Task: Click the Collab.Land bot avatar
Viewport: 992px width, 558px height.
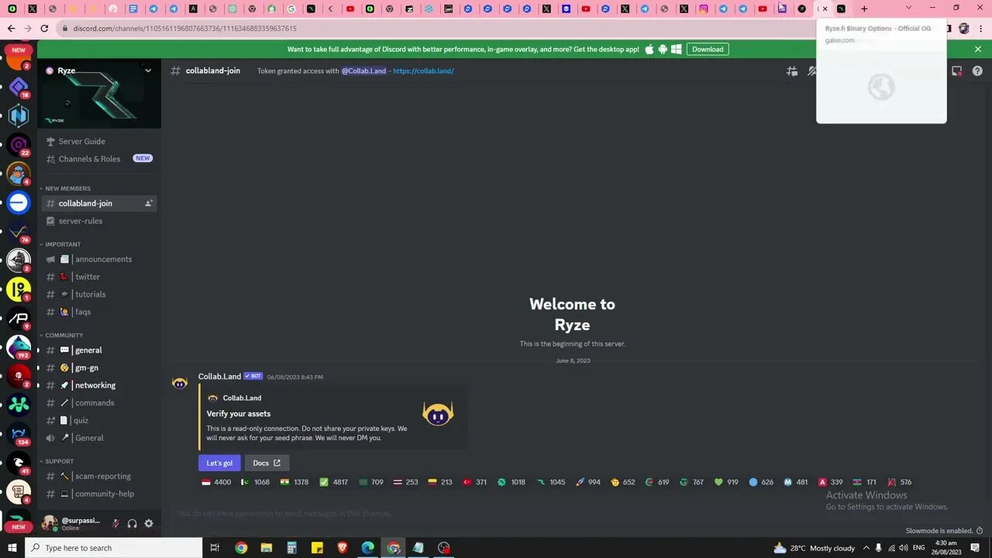Action: point(180,383)
